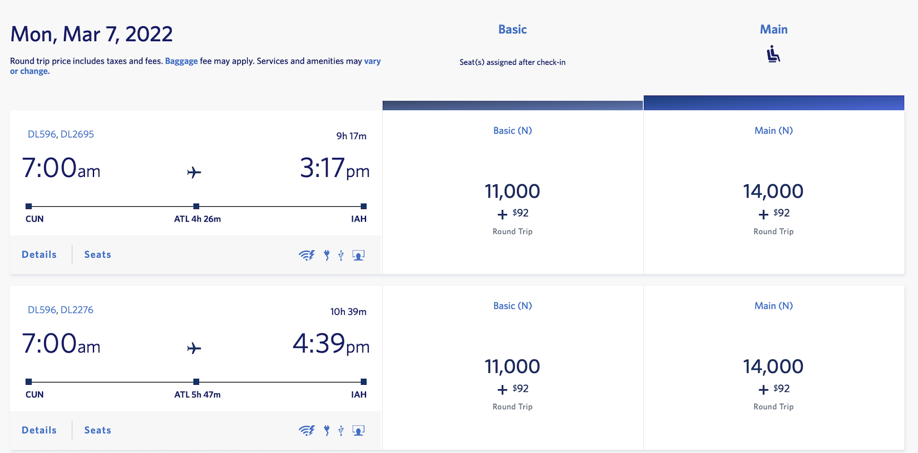Viewport: 918px width, 453px height.
Task: Click the DL596, DL2276 flight numbers link
Action: tap(60, 310)
